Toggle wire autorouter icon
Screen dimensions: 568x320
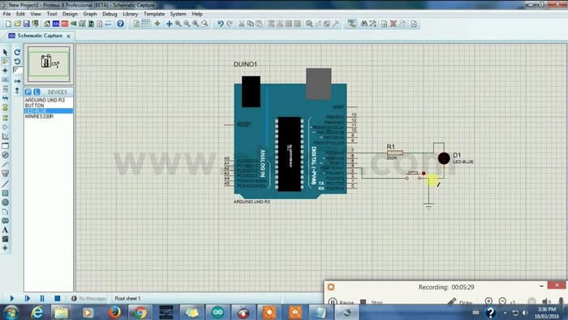351,24
